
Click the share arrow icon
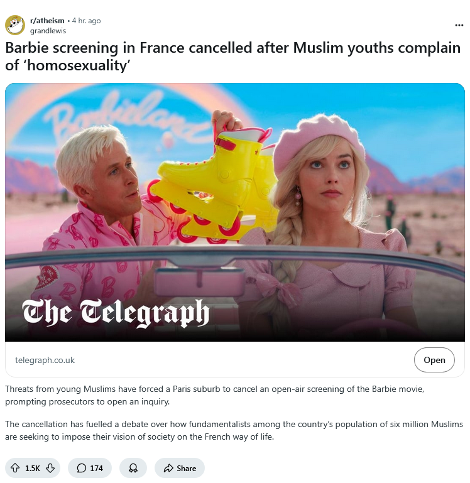pos(168,468)
